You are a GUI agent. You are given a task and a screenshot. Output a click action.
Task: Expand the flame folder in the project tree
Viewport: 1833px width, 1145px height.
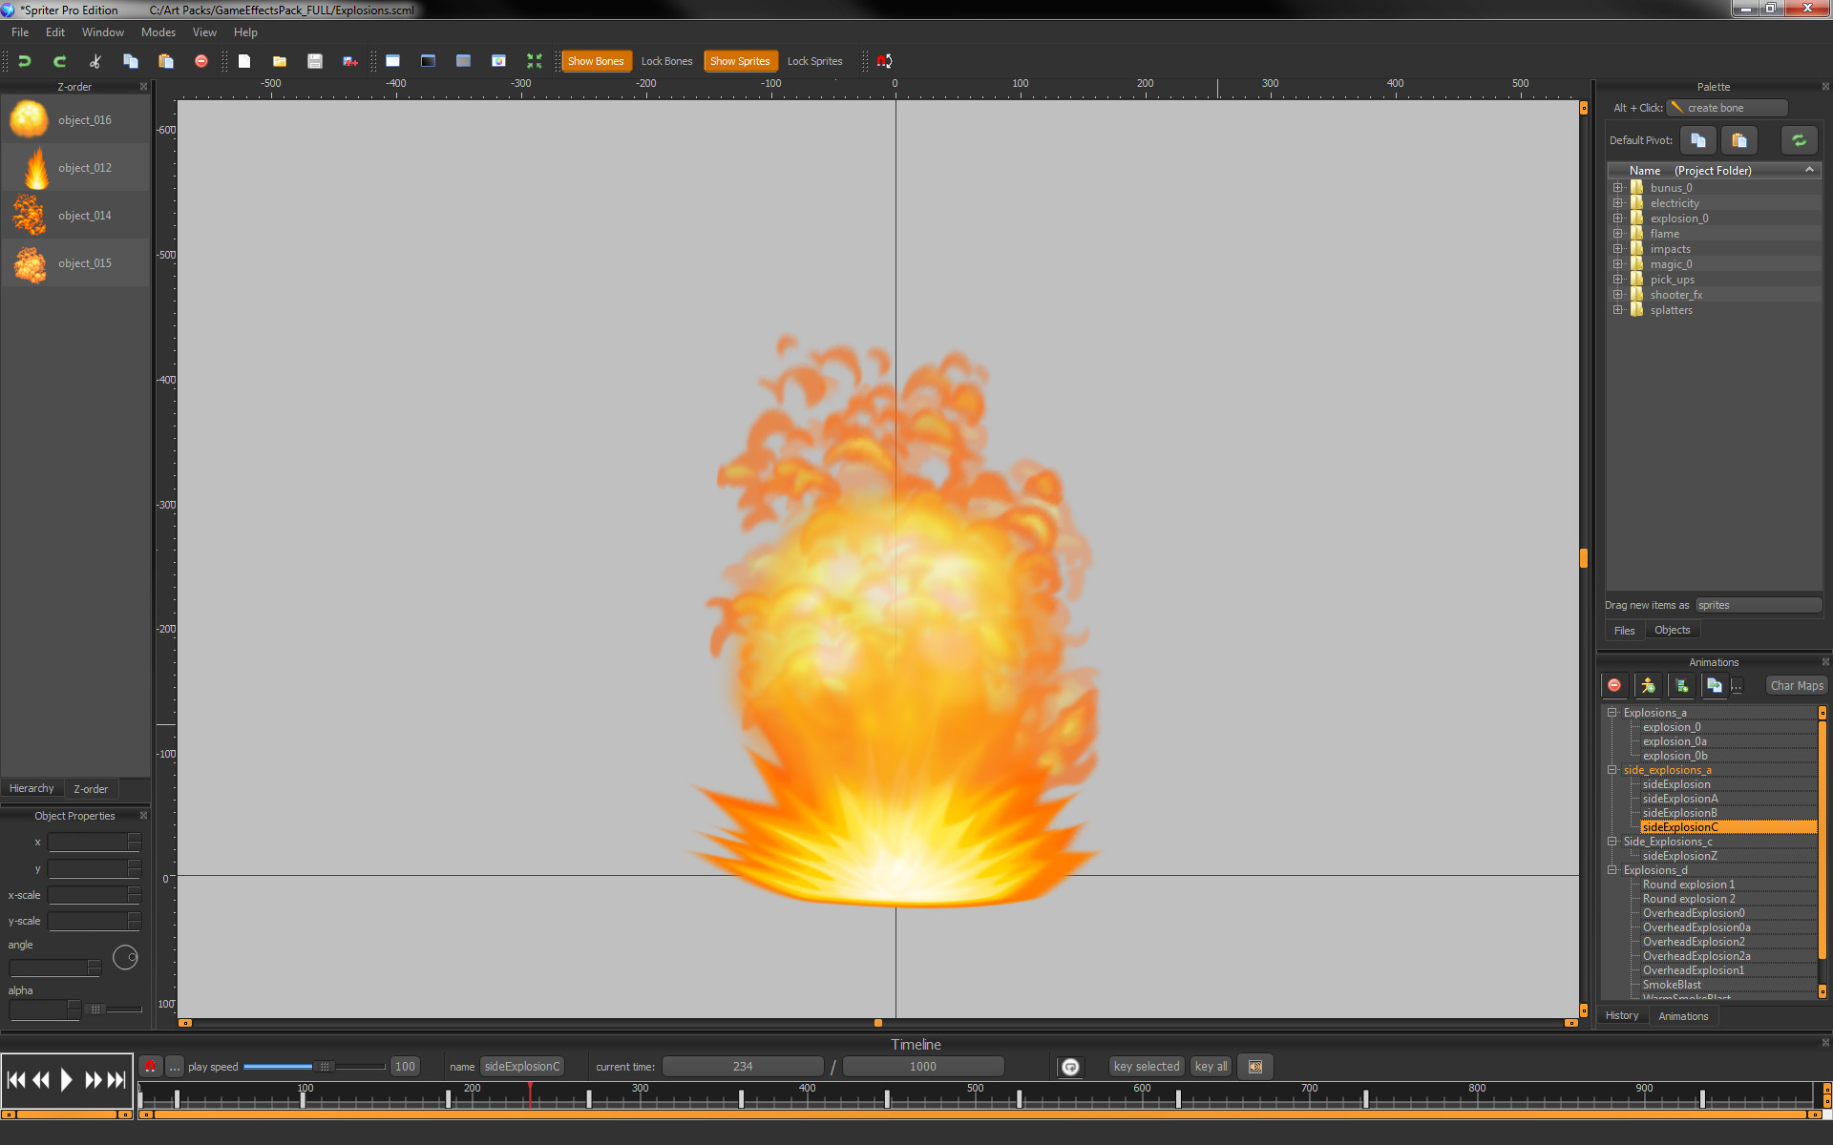pos(1617,233)
